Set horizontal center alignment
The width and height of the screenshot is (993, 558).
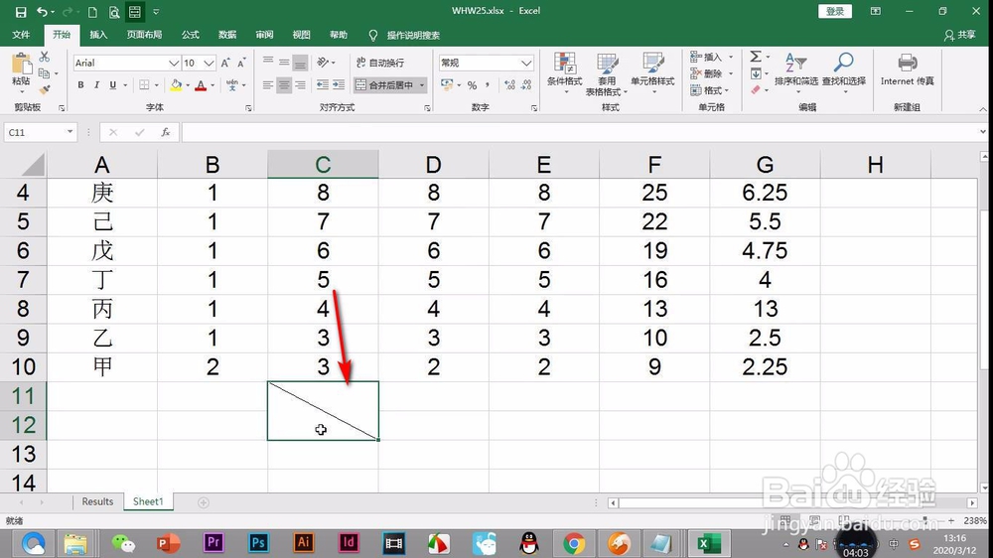coord(284,84)
